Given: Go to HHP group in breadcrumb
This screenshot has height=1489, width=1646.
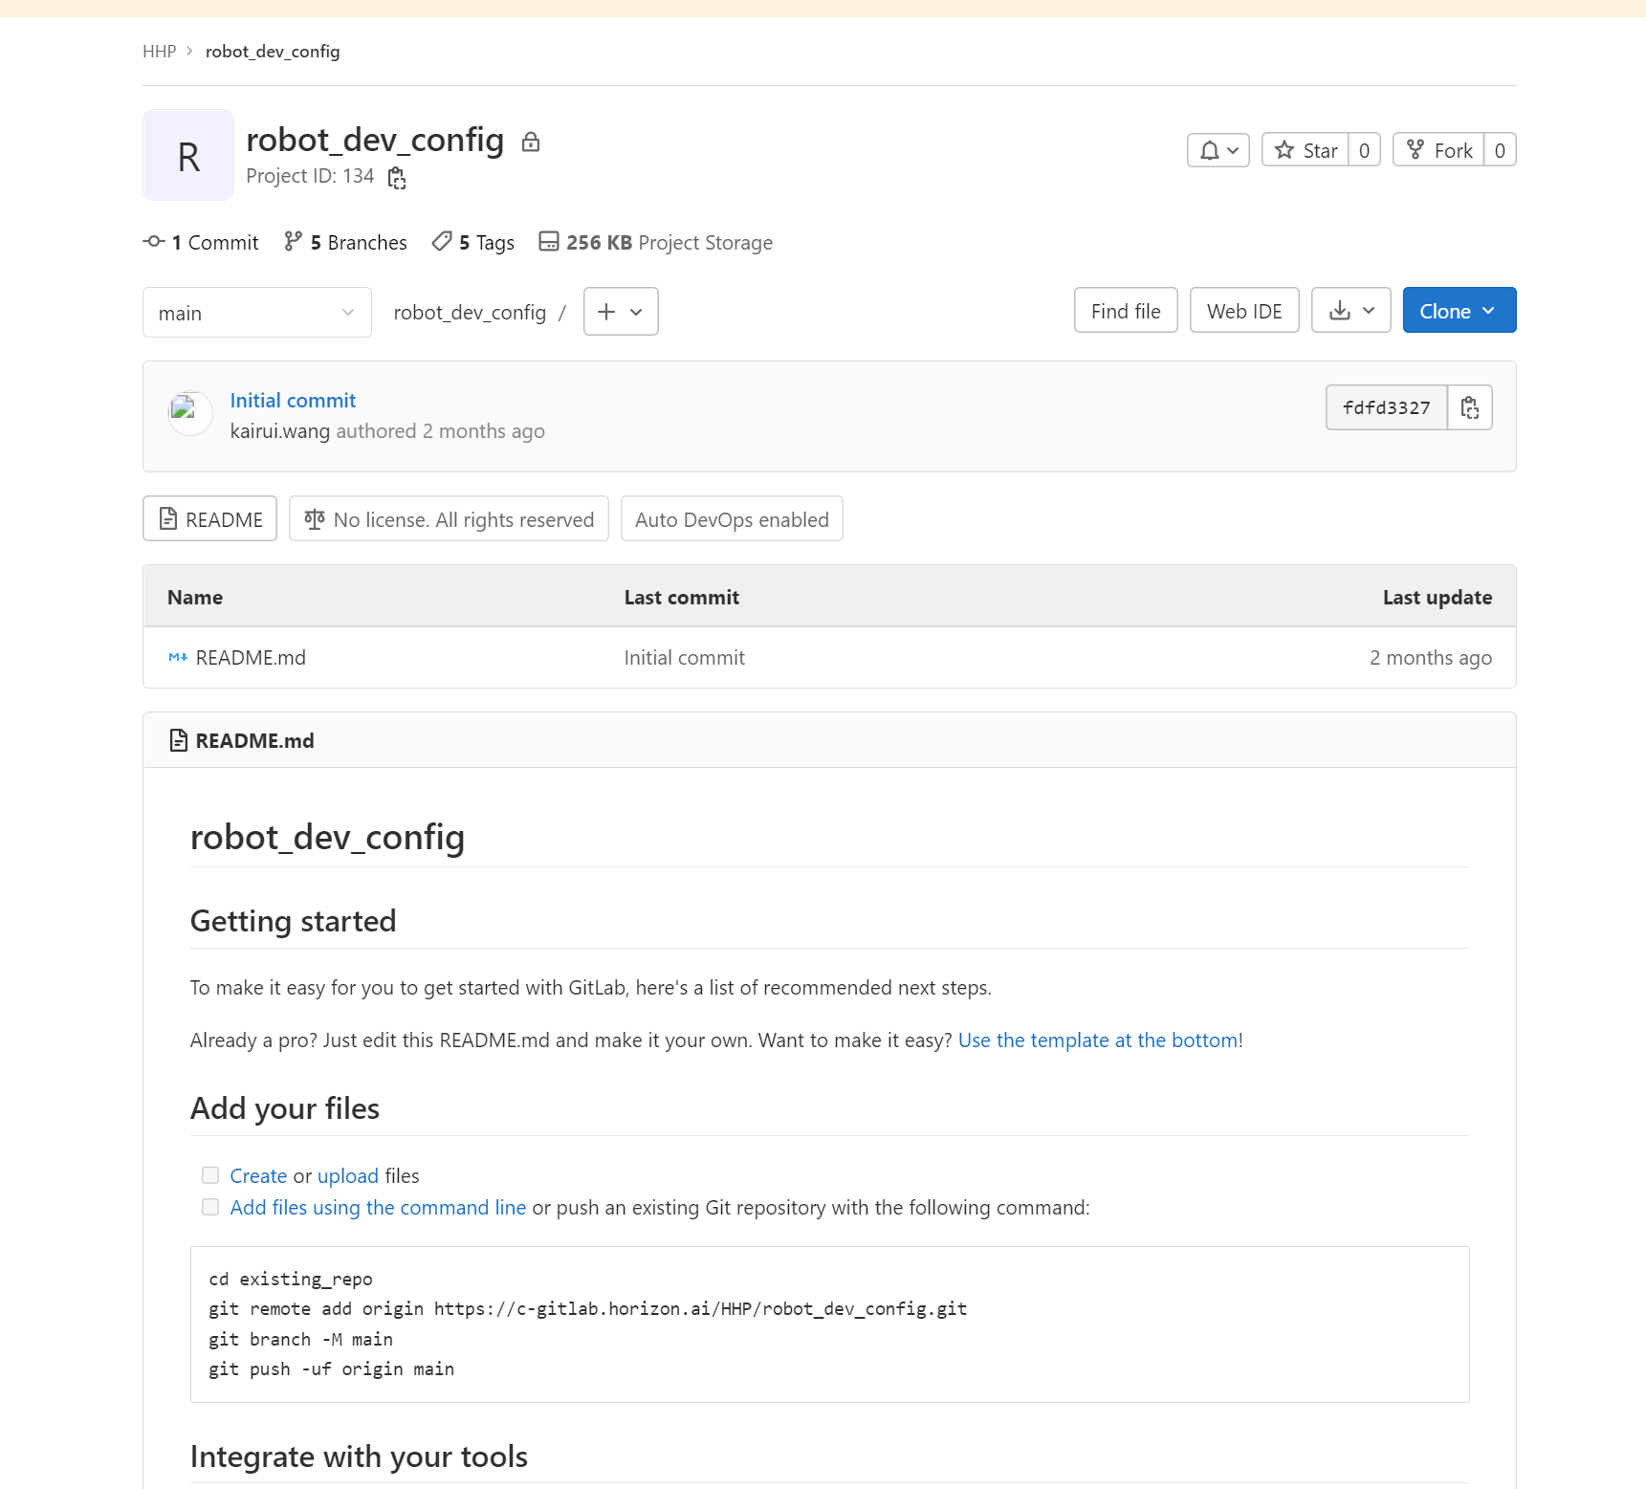Looking at the screenshot, I should pyautogui.click(x=159, y=52).
